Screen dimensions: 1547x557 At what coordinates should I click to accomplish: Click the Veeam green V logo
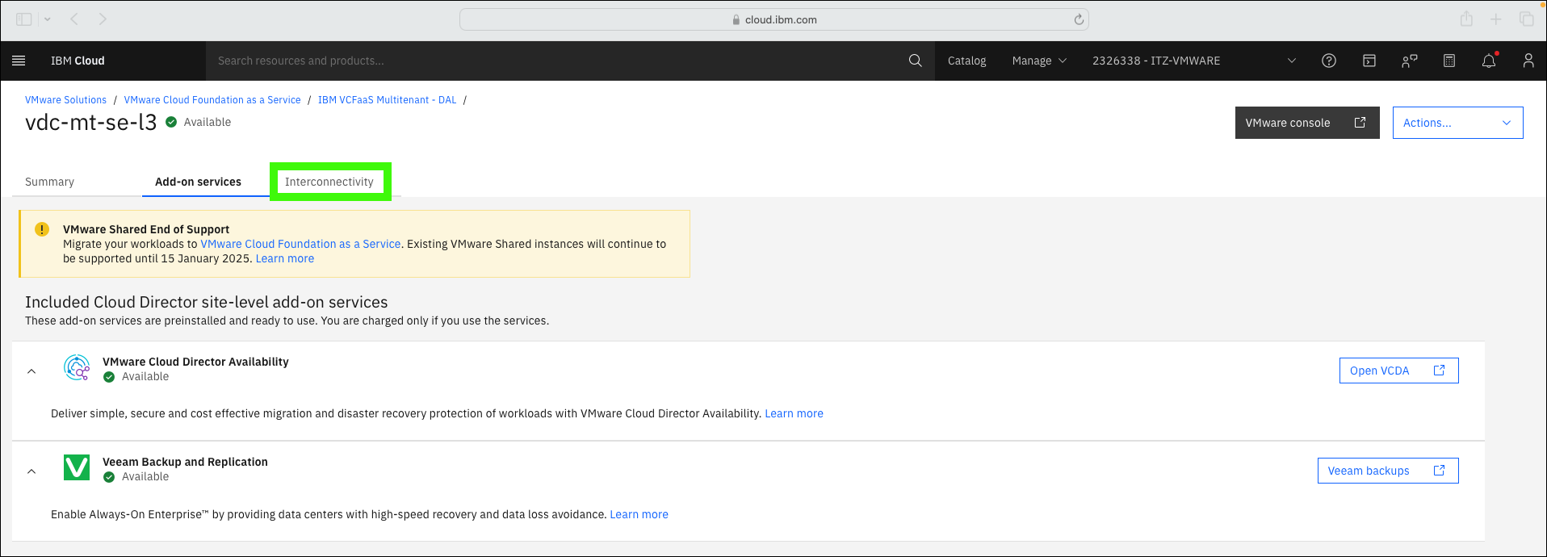pos(77,467)
